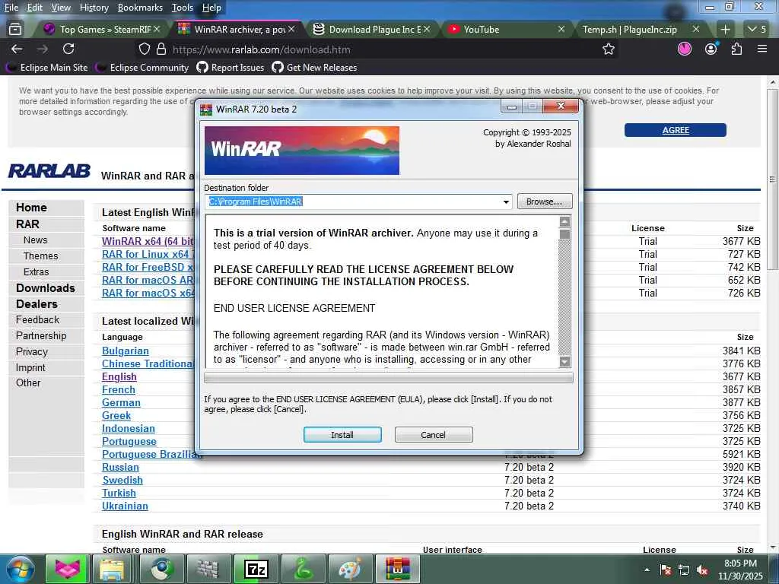Click the shield tracking protection icon
Image resolution: width=779 pixels, height=584 pixels.
point(144,49)
